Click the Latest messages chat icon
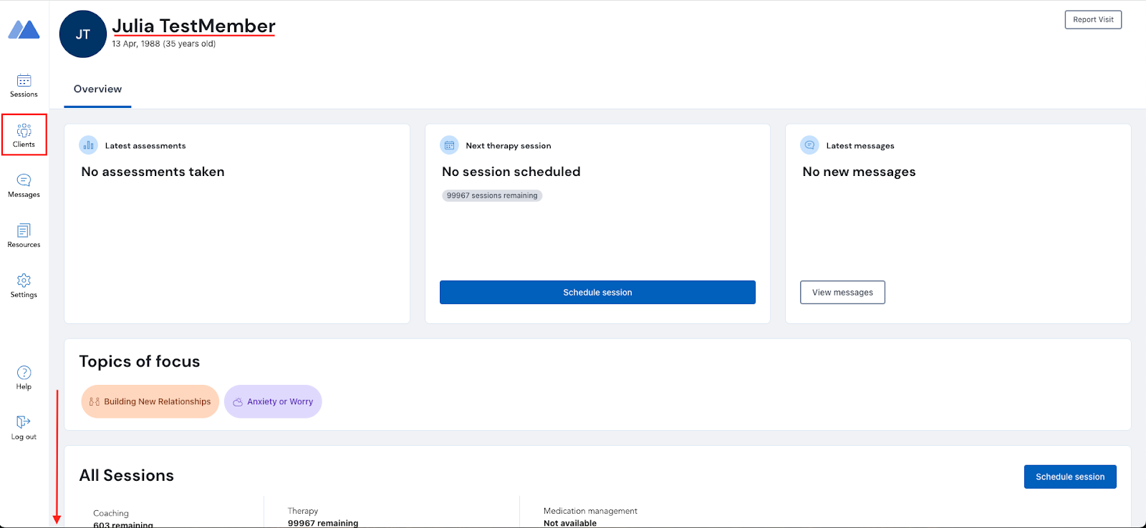This screenshot has height=528, width=1146. click(809, 145)
